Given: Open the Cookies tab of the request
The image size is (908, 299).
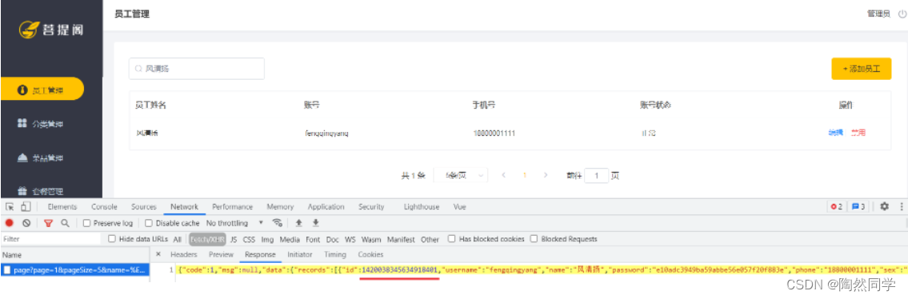Looking at the screenshot, I should 370,254.
